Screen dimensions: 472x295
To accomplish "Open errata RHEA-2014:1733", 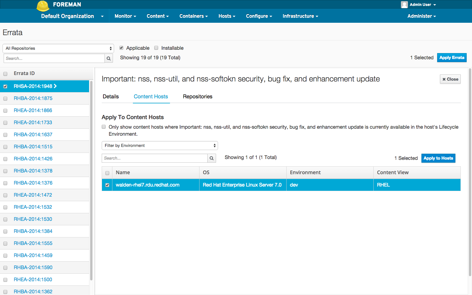I will [33, 122].
